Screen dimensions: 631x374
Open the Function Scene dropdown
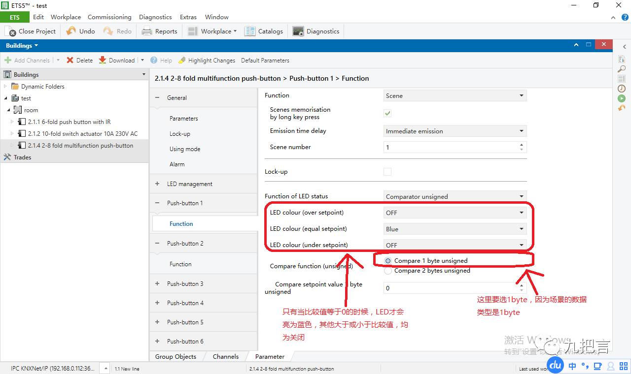click(x=455, y=96)
